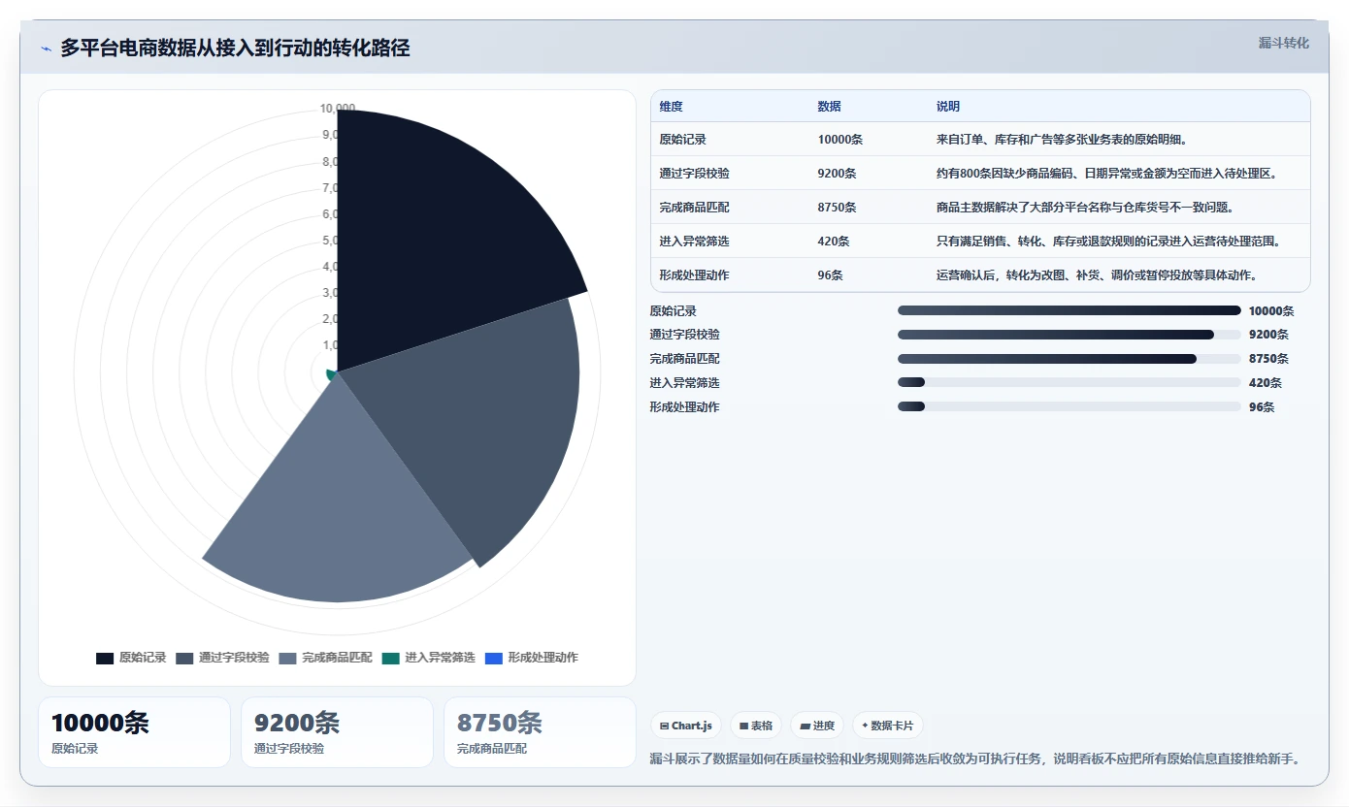Click 形成处理动作 in the table
Image resolution: width=1349 pixels, height=807 pixels.
(x=694, y=275)
